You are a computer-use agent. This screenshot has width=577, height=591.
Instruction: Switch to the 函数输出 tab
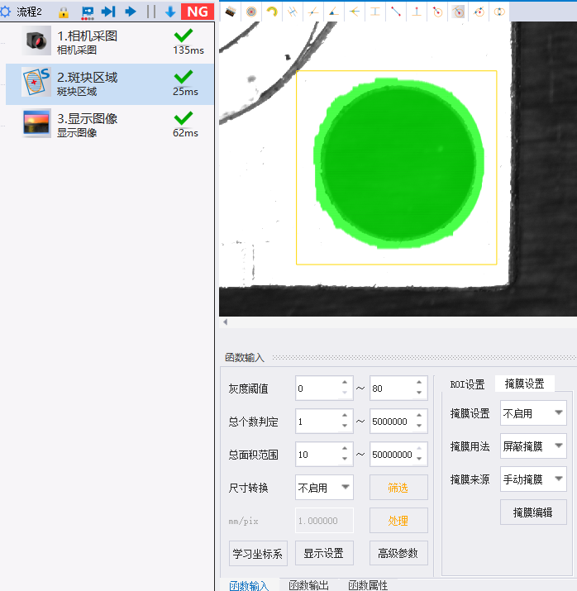pos(308,585)
